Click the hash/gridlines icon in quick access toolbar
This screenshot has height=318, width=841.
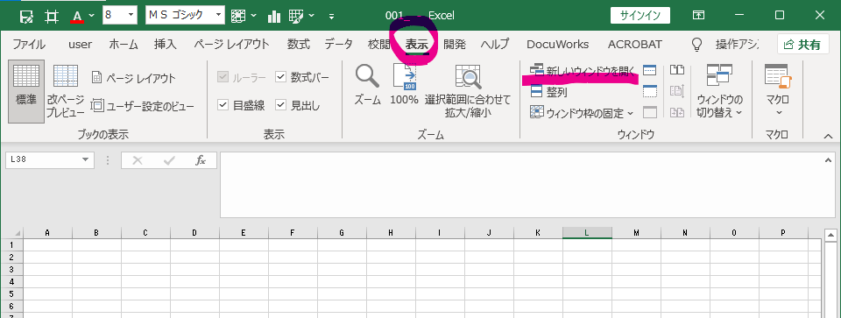tap(52, 16)
